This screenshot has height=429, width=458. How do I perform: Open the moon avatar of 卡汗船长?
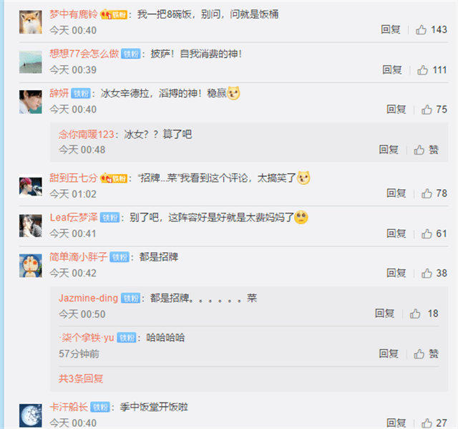click(x=31, y=415)
